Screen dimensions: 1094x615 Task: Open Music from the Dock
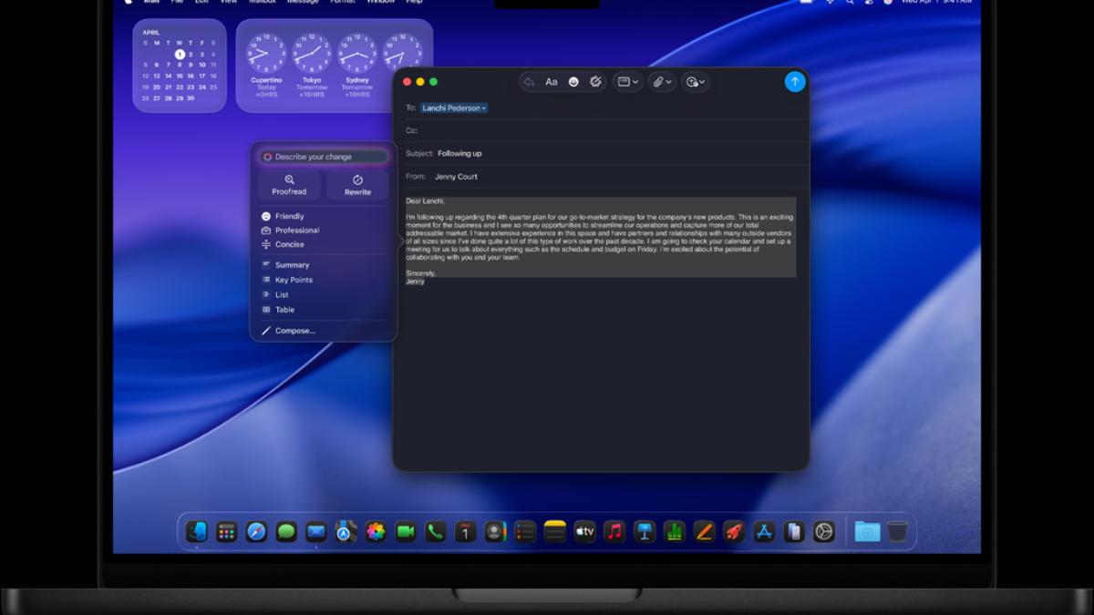click(614, 531)
